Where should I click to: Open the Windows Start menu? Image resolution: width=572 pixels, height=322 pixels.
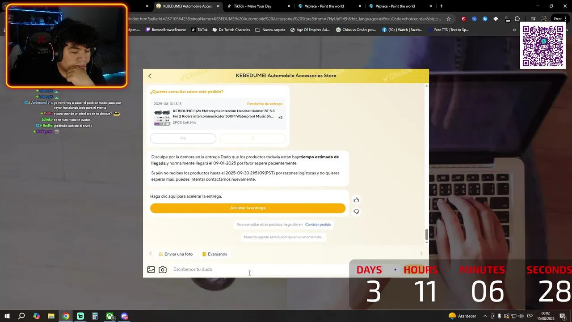7,316
